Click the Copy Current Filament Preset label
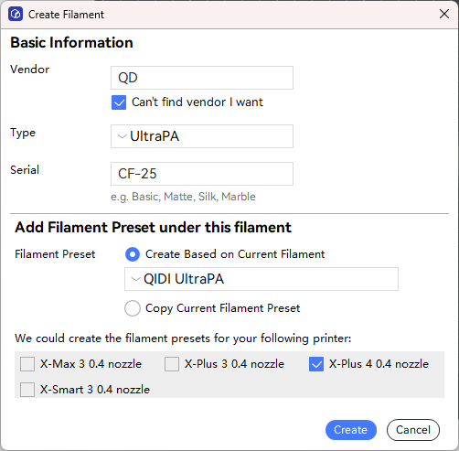The height and width of the screenshot is (451, 459). tap(223, 308)
